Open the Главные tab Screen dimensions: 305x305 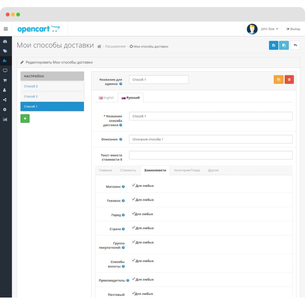[105, 170]
